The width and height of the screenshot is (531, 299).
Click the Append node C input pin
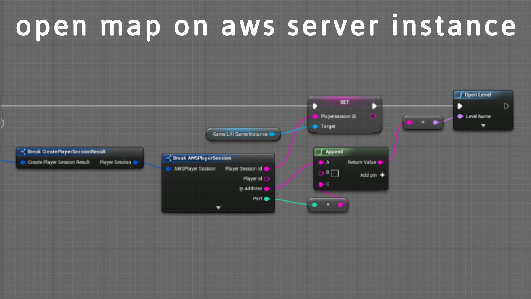tap(321, 184)
